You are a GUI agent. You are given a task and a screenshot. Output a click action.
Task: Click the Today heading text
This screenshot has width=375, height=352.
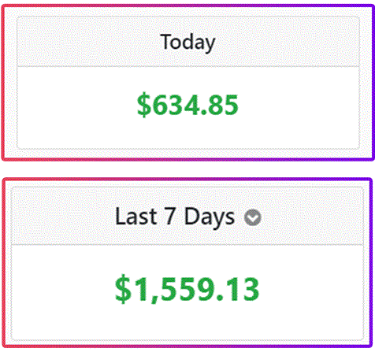[187, 43]
